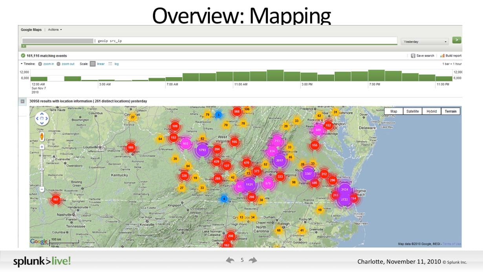
Task: Toggle the green tab under search bar
Action: click(x=24, y=46)
